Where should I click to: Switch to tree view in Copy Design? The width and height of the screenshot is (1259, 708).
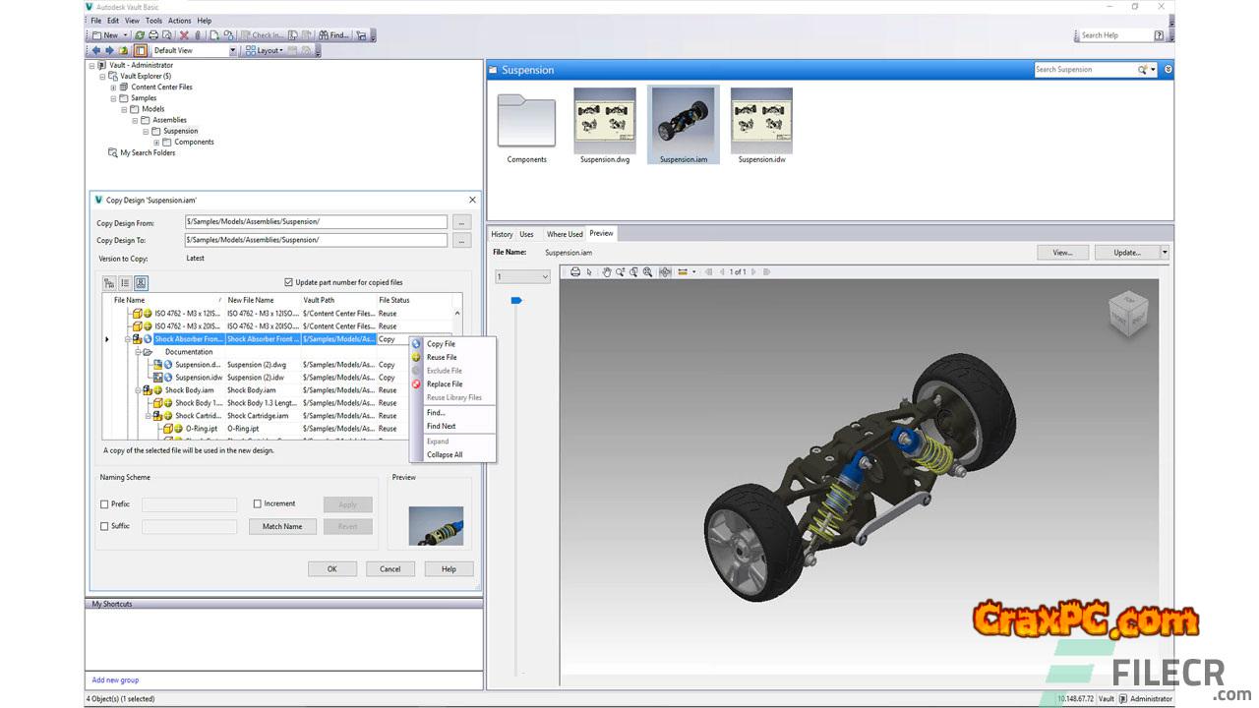pyautogui.click(x=109, y=282)
